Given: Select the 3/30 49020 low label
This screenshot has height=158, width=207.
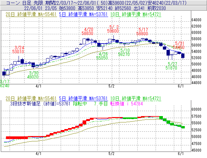Looking at the screenshot, I should pos(33,75).
